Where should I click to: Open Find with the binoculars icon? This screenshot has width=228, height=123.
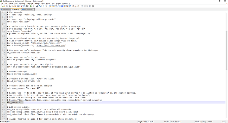[x=37, y=6]
